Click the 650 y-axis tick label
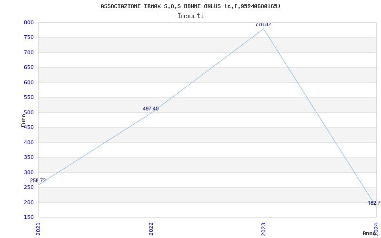 point(29,68)
